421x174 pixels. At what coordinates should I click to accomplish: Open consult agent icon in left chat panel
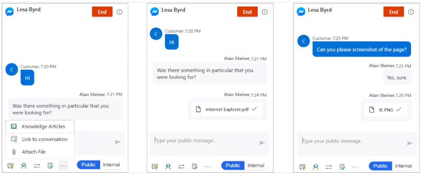pos(24,166)
